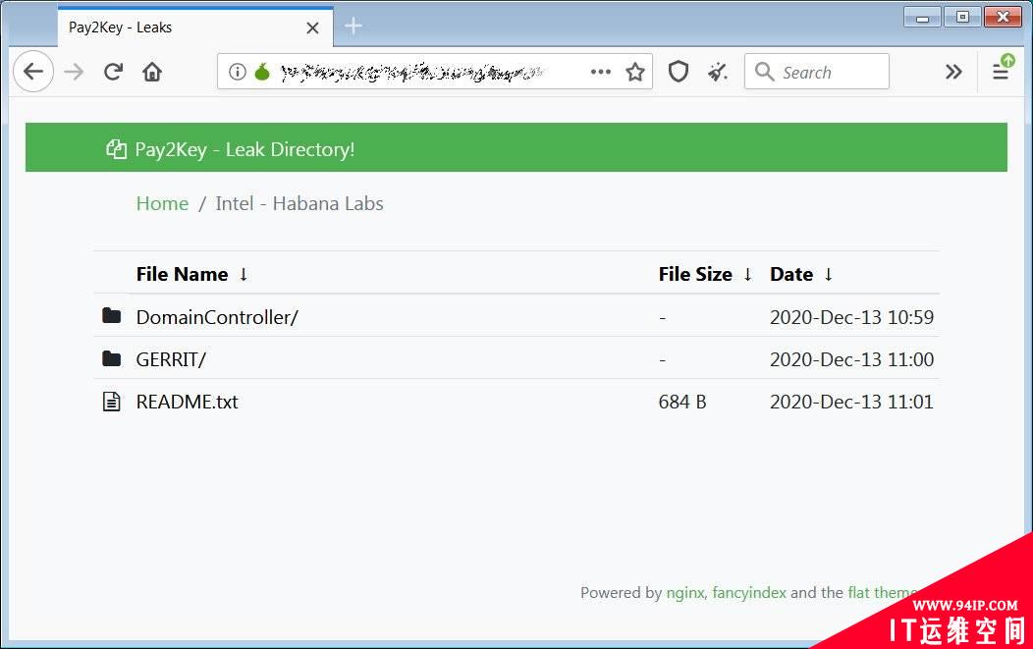
Task: Click date 2020-Dec-13 11:01
Action: [851, 402]
